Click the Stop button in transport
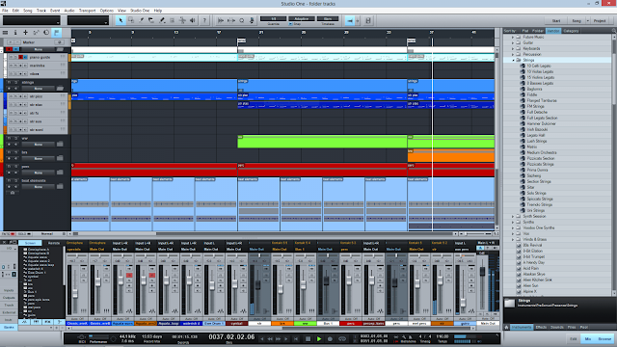617x347 pixels. (308, 338)
